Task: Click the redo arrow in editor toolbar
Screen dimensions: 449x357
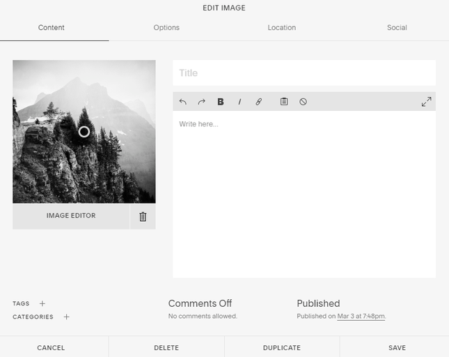Action: coord(201,102)
